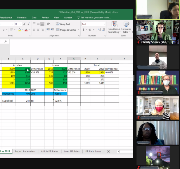Expand the Font Color dropdown arrow
Screen dimensions: 180x169
click(29, 30)
